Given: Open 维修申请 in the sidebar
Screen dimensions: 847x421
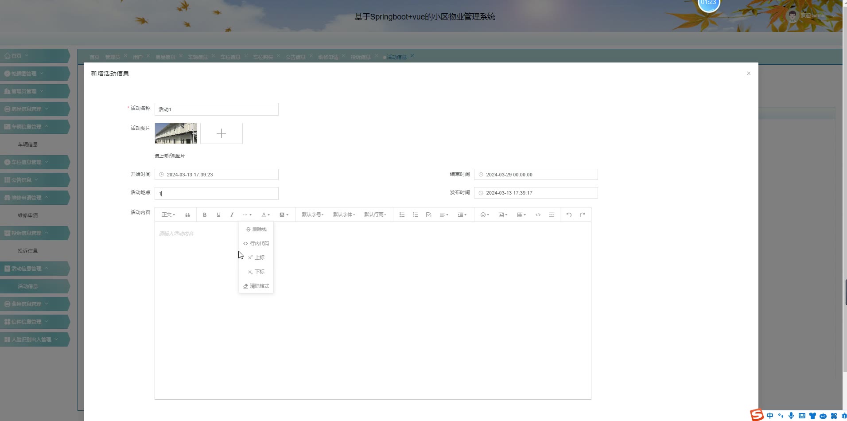Looking at the screenshot, I should click(x=28, y=215).
